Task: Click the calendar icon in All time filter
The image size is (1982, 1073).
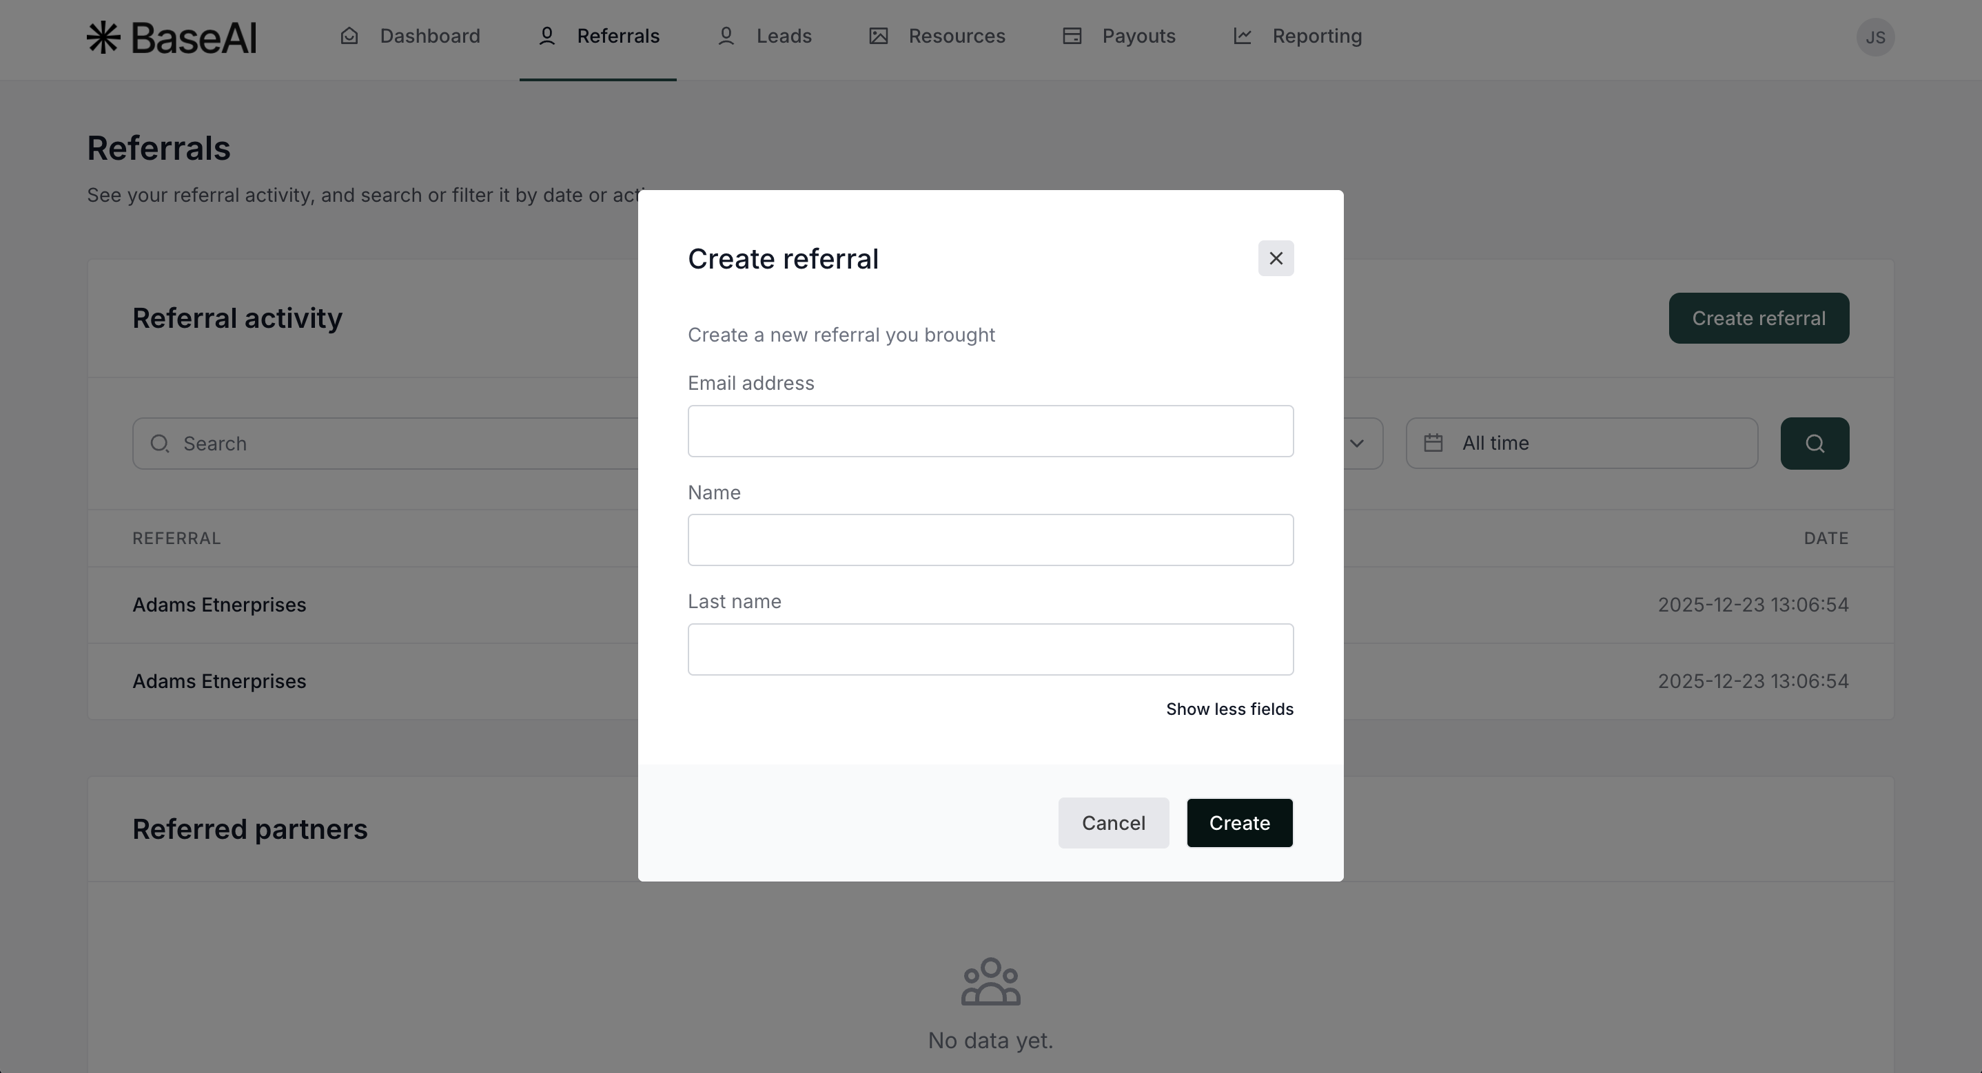Action: pos(1433,443)
